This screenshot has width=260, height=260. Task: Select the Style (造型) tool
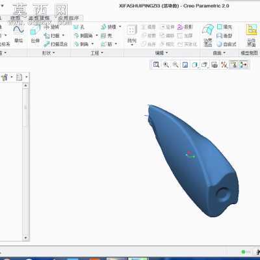pyautogui.click(x=225, y=36)
